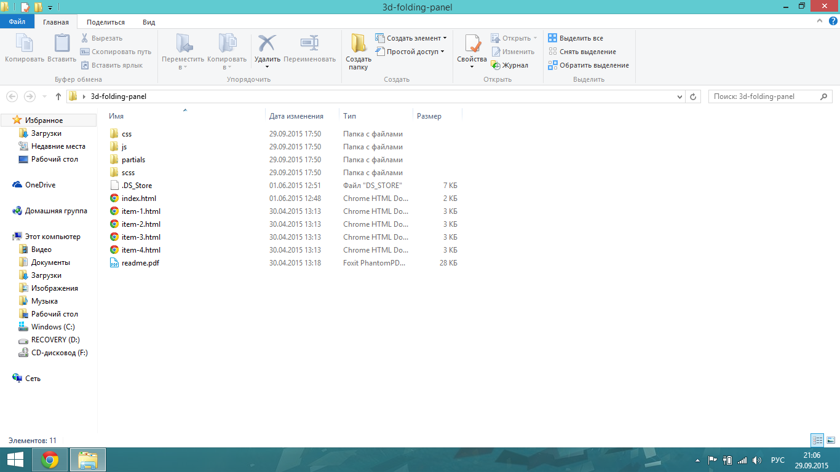
Task: Select the item-4.html file
Action: pos(141,250)
